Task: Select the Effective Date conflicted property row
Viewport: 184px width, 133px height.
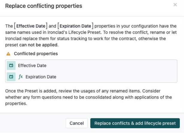Action: (91, 65)
